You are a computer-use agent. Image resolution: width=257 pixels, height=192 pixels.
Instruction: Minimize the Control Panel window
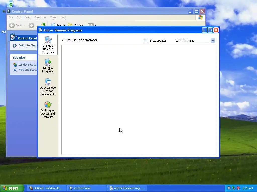(190, 11)
